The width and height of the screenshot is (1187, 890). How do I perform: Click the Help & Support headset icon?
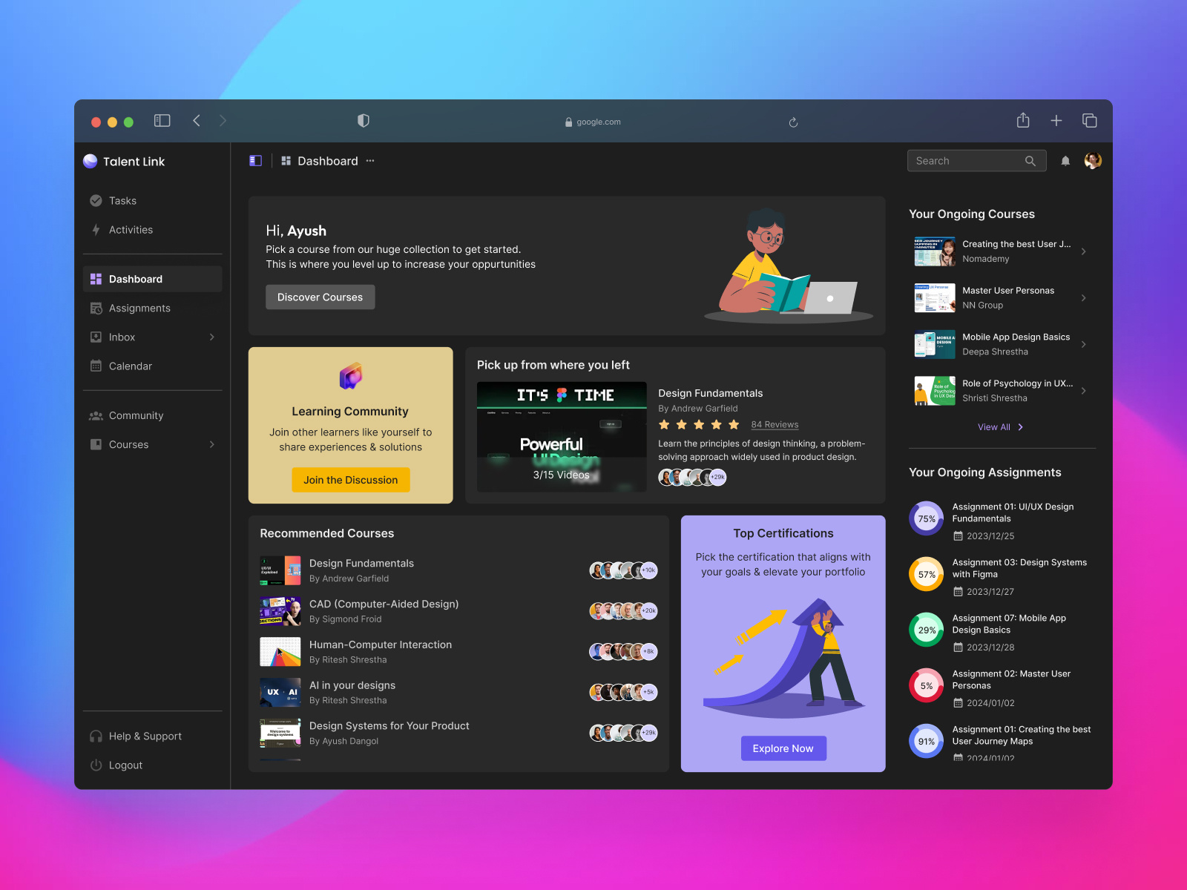pos(96,736)
